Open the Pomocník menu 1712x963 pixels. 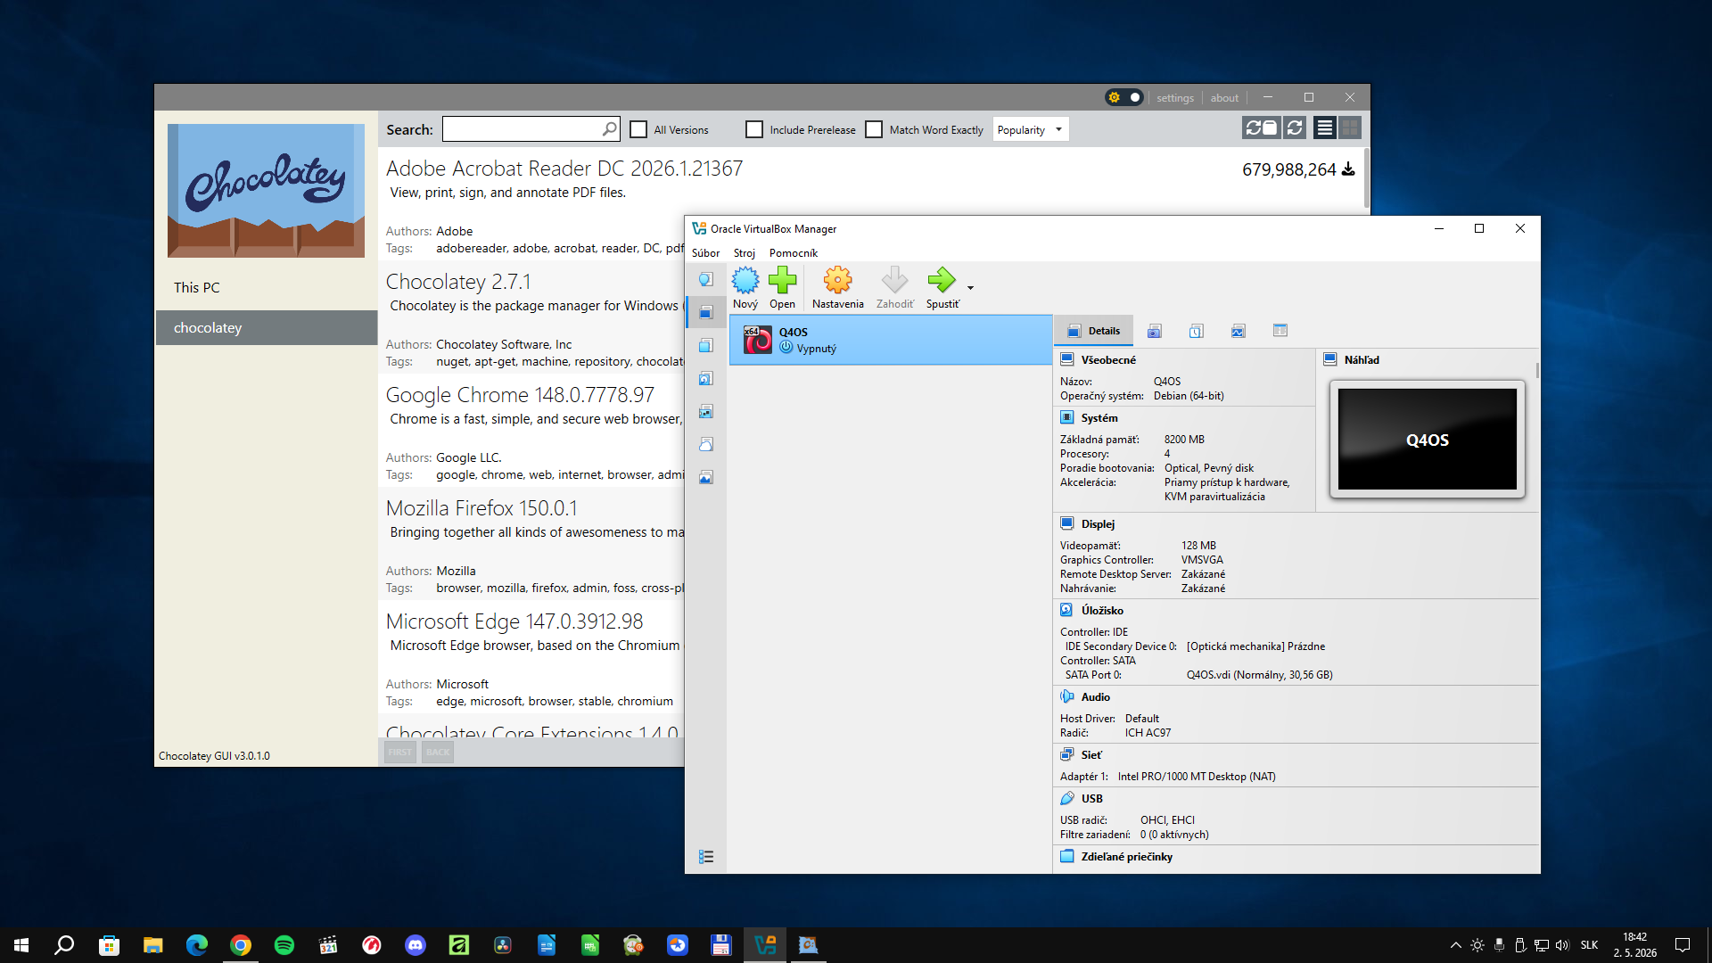[x=794, y=253]
